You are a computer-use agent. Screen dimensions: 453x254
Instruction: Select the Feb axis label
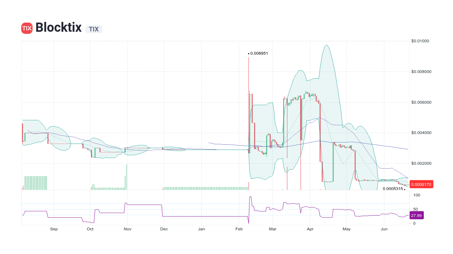click(239, 229)
